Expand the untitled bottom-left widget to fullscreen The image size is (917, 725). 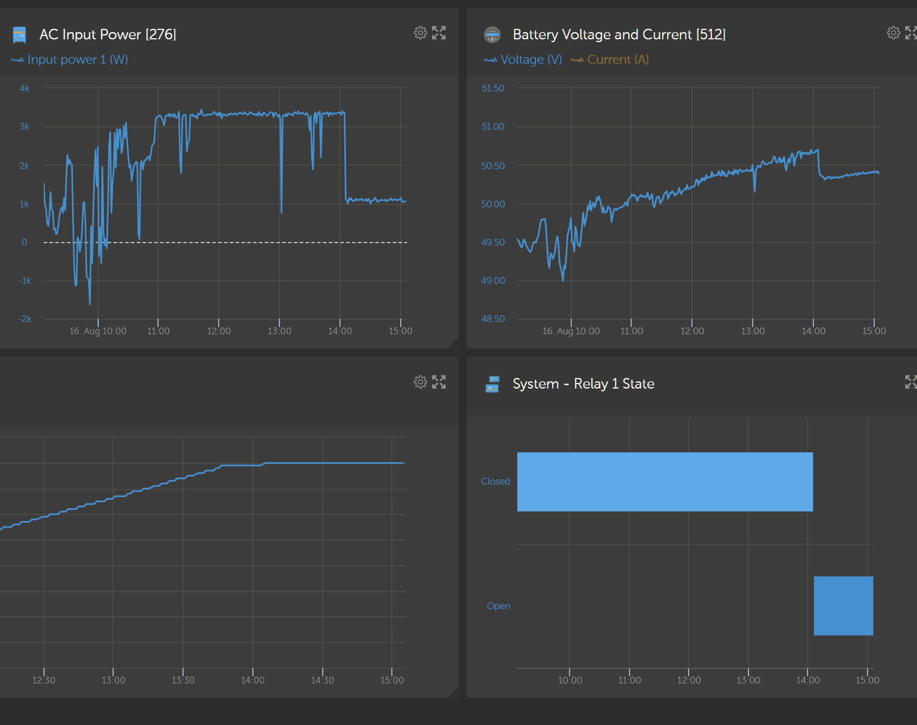tap(439, 382)
